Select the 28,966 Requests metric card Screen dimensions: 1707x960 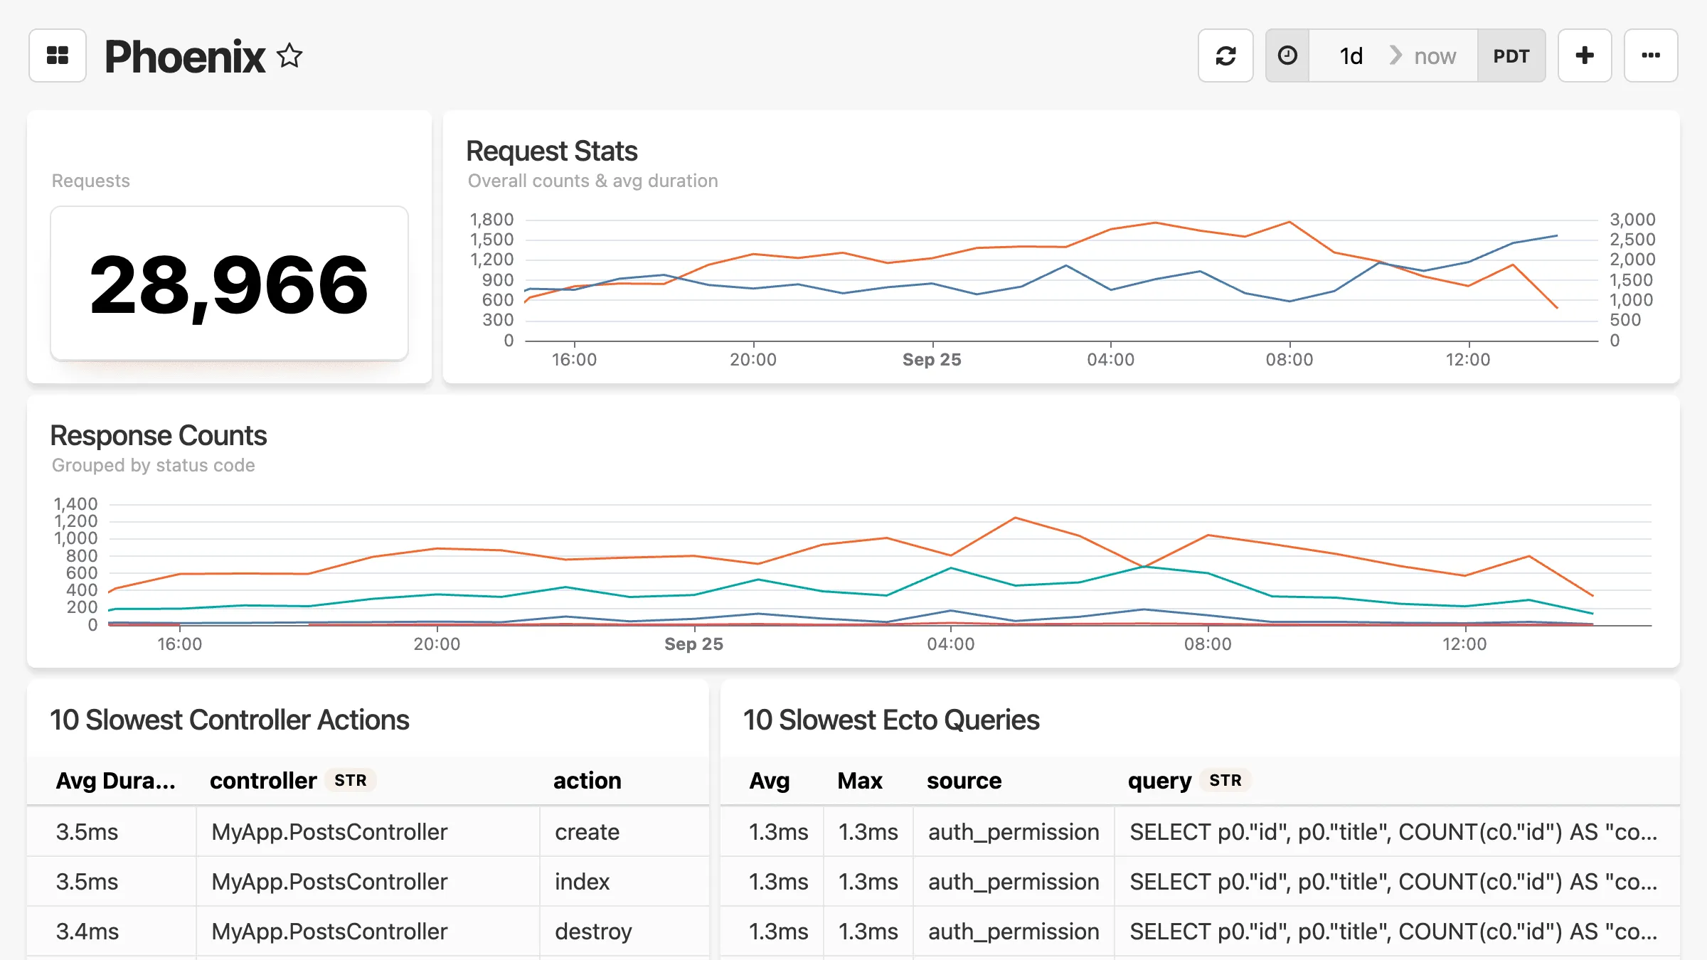tap(228, 283)
